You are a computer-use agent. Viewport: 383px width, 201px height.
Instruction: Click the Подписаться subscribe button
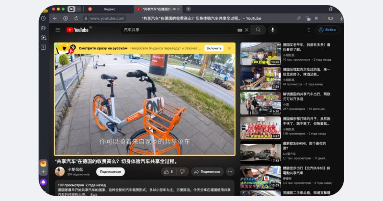111,171
